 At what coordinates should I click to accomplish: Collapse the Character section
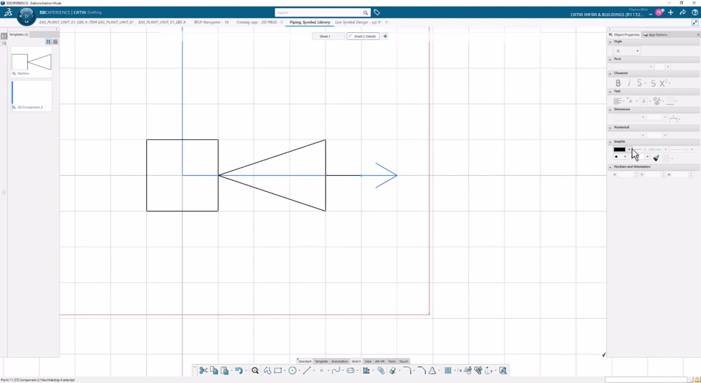(610, 73)
